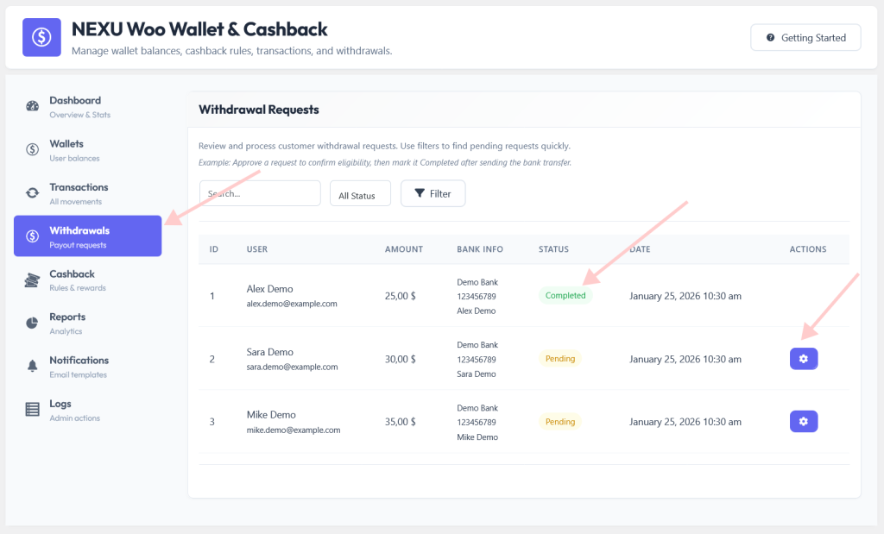This screenshot has width=884, height=534.
Task: Click the Logs list icon
Action: coord(33,410)
